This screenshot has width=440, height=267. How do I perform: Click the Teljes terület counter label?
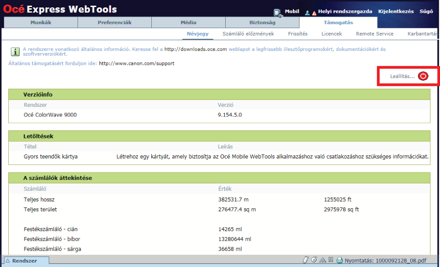point(40,210)
